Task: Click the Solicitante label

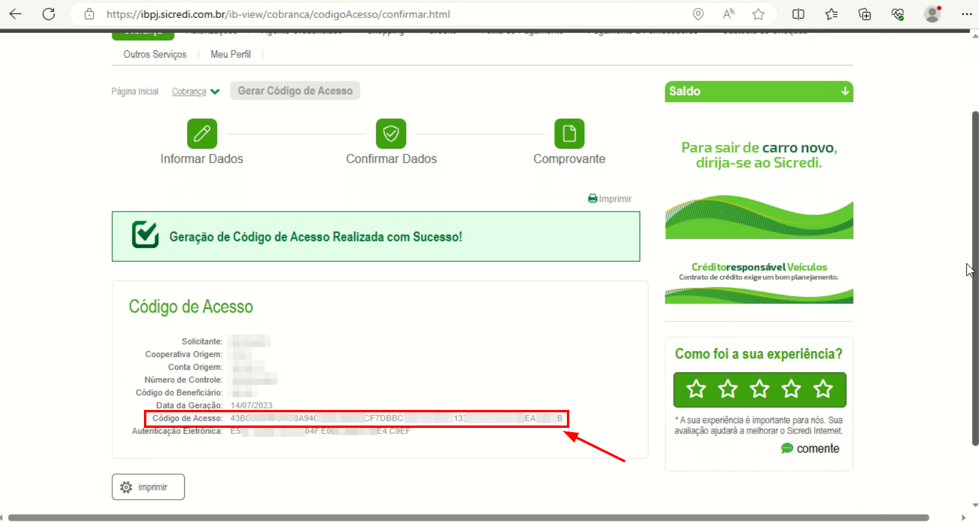Action: 202,342
